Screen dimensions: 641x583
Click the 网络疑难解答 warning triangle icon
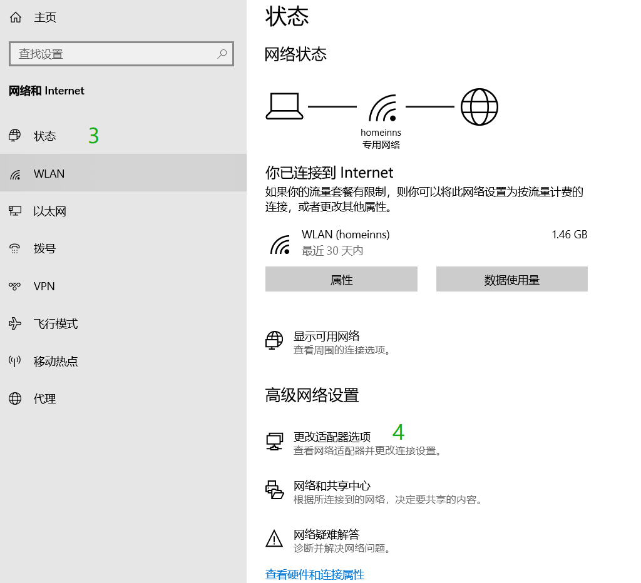[x=274, y=539]
